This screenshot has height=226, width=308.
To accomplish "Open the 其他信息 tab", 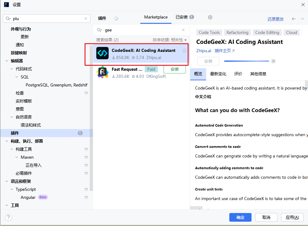I will point(258,74).
